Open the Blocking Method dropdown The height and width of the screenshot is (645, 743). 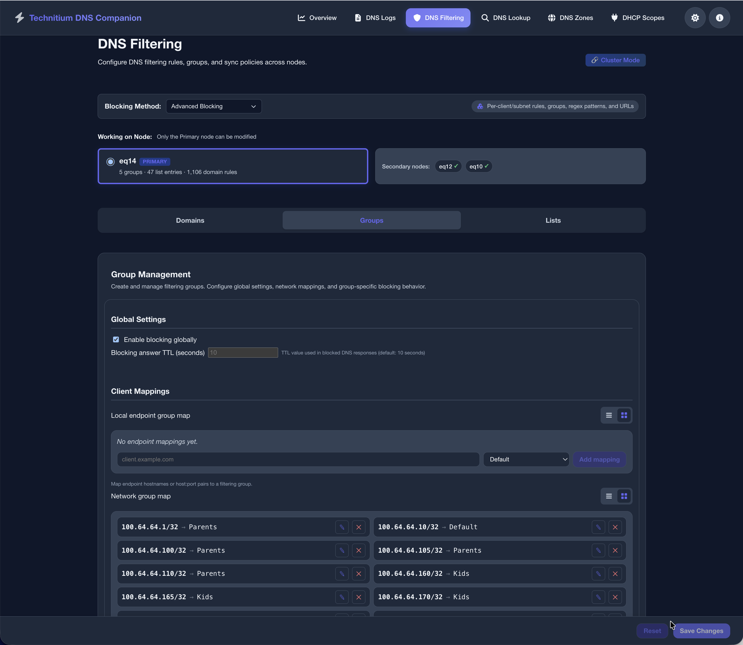(213, 106)
